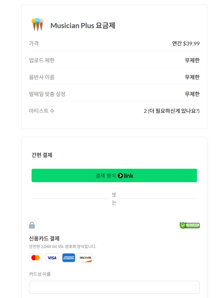Click the 또는 divider text
This screenshot has height=298, width=224.
tap(114, 198)
